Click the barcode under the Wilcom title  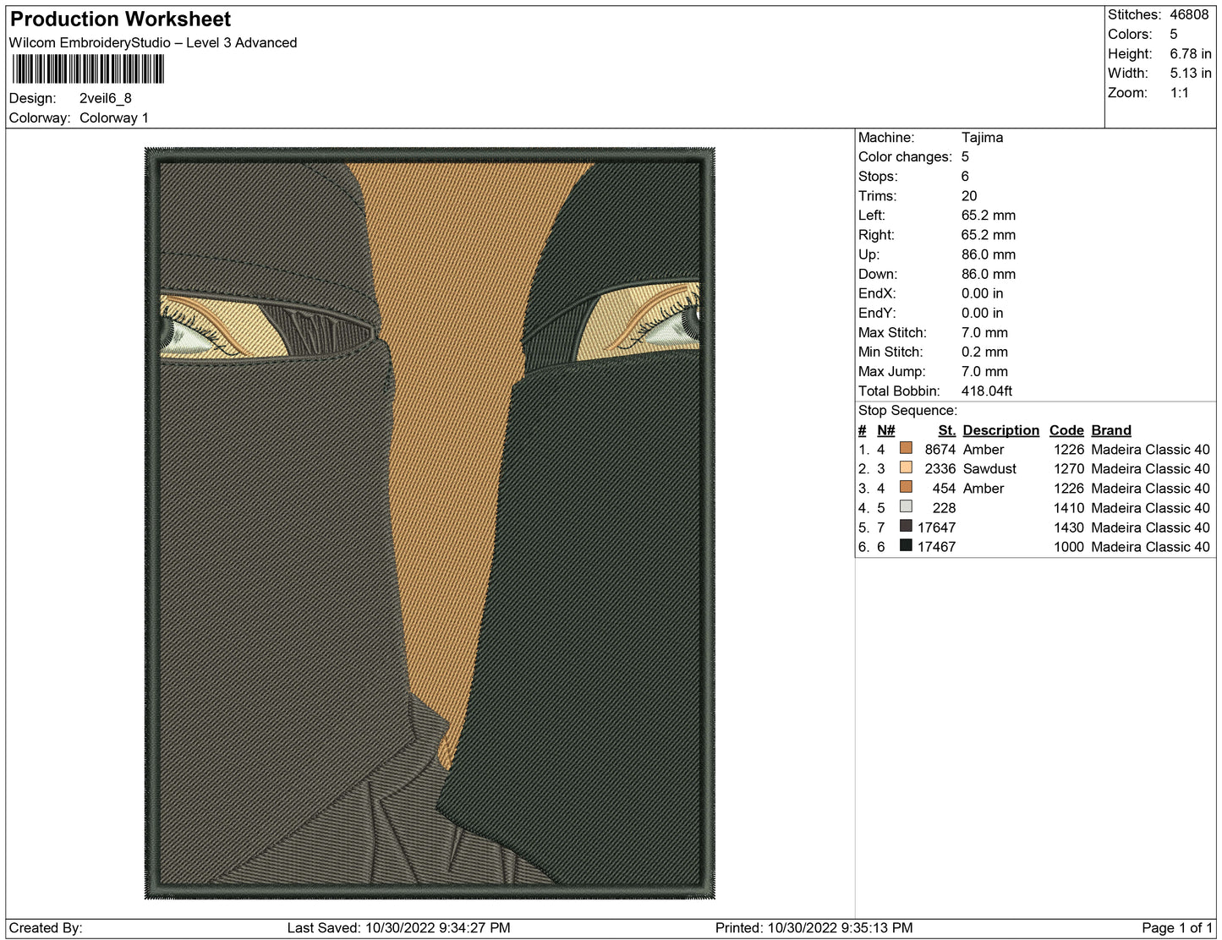(88, 69)
